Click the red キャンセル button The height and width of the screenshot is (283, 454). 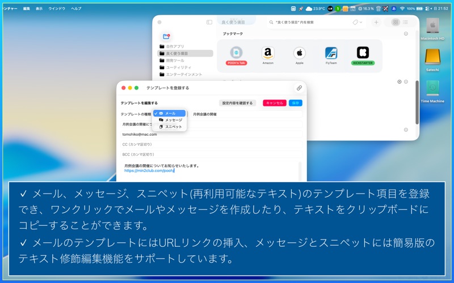(x=275, y=103)
